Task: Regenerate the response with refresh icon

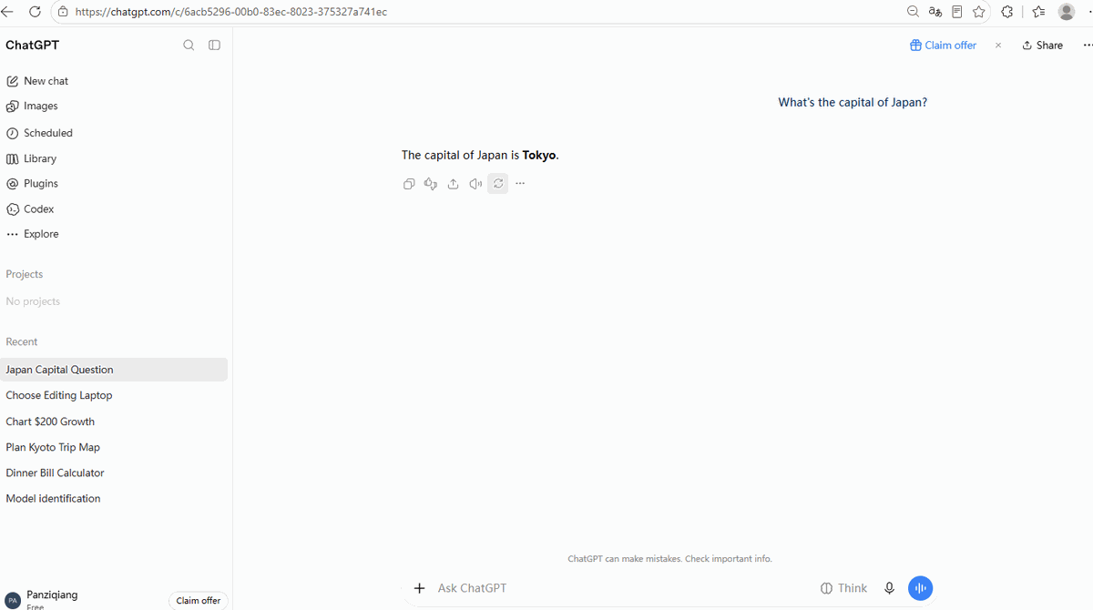Action: coord(497,184)
